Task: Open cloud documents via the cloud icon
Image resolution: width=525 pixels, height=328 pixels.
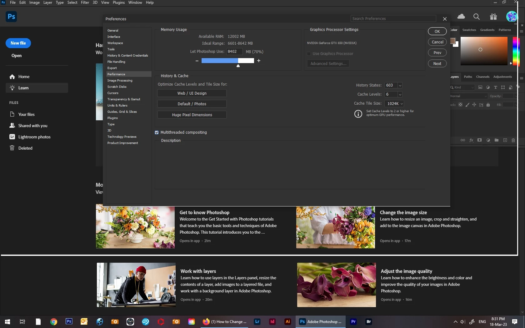Action: click(x=461, y=17)
